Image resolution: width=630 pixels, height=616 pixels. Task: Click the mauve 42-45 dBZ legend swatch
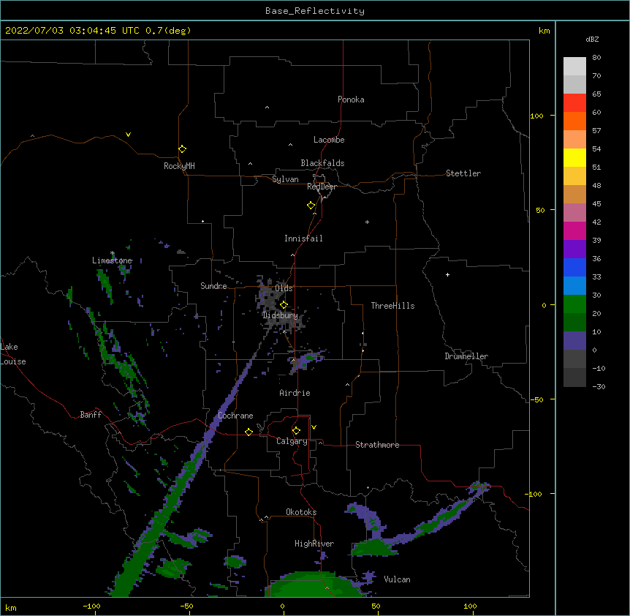574,213
